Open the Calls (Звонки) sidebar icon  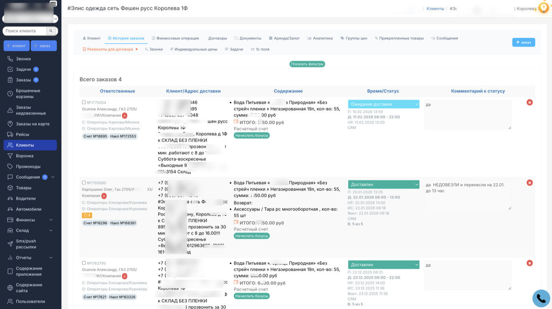(10, 59)
